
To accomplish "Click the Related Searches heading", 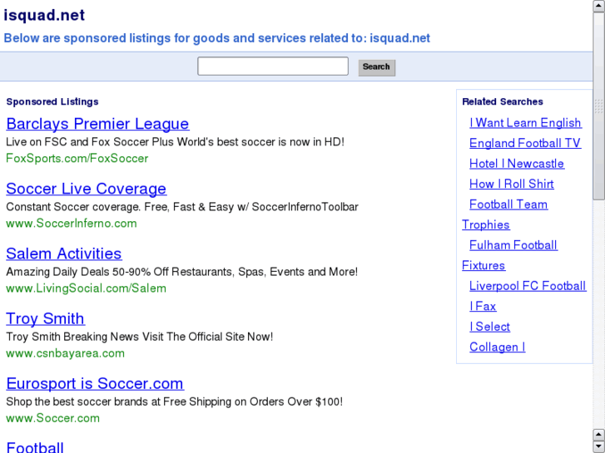I will coord(503,101).
